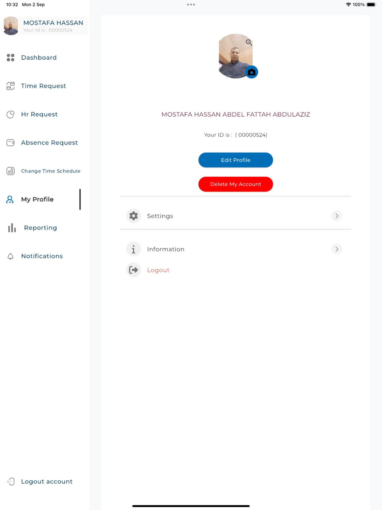Open Absence Request from its sidebar icon
The height and width of the screenshot is (510, 382).
pos(11,143)
